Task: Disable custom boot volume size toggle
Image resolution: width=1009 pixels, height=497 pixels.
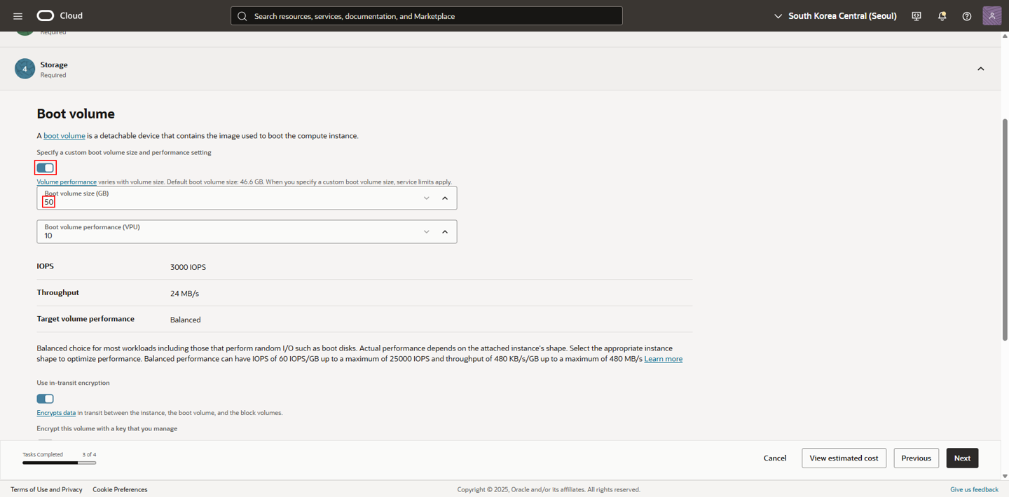Action: (x=46, y=168)
